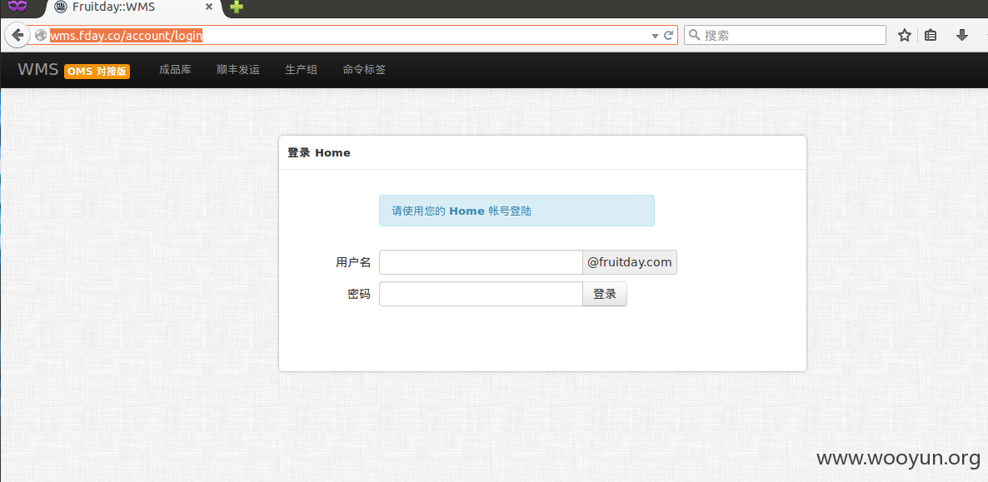
Task: Click the OMS 对接版 orange badge
Action: click(x=97, y=72)
